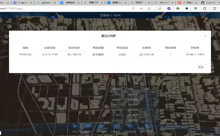Click the 退出 button in the dialog
The height and width of the screenshot is (136, 220).
click(201, 67)
